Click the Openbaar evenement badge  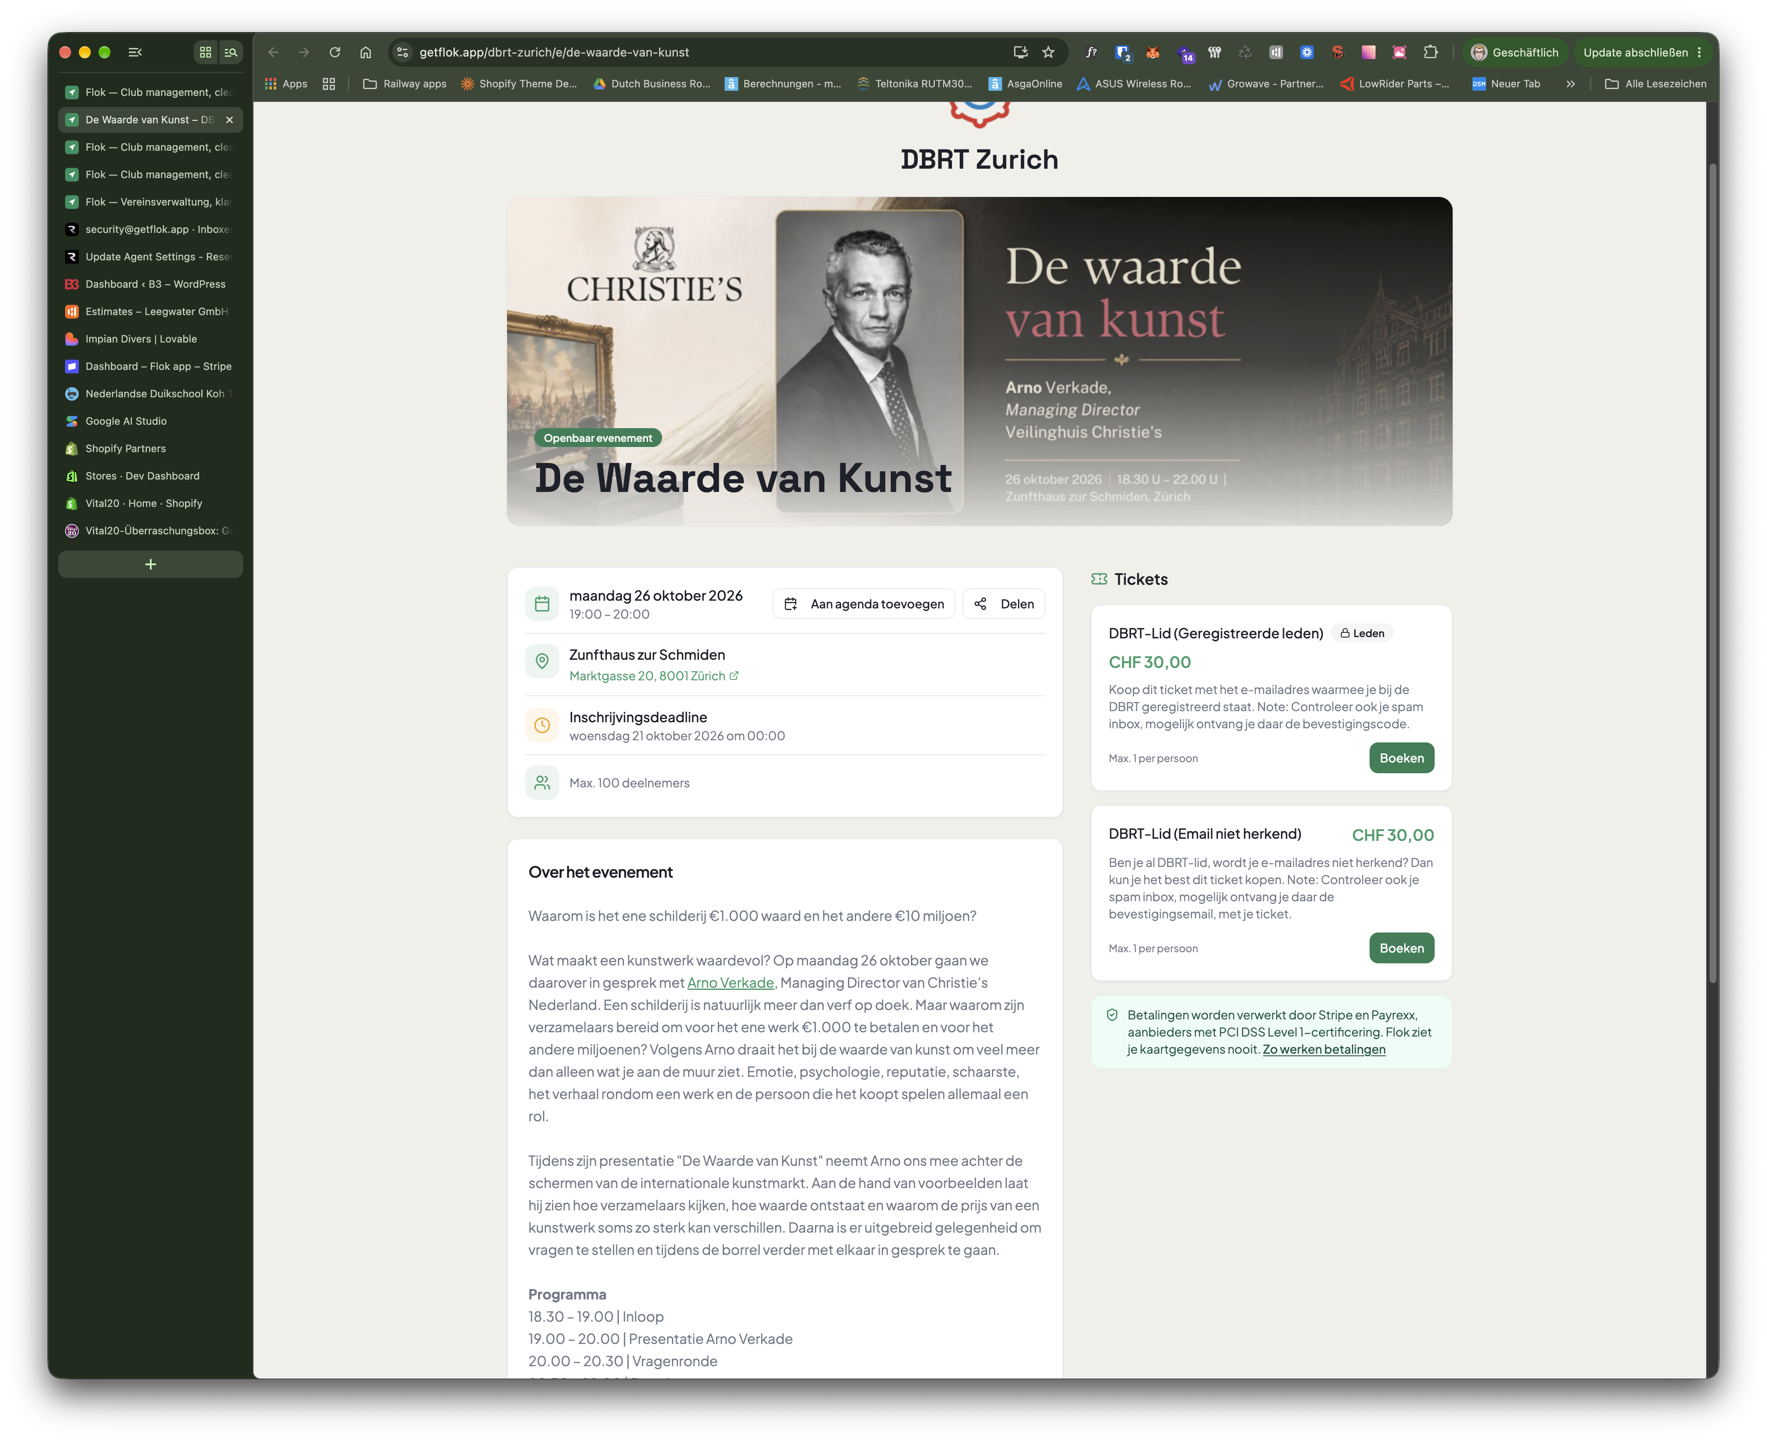pyautogui.click(x=597, y=438)
